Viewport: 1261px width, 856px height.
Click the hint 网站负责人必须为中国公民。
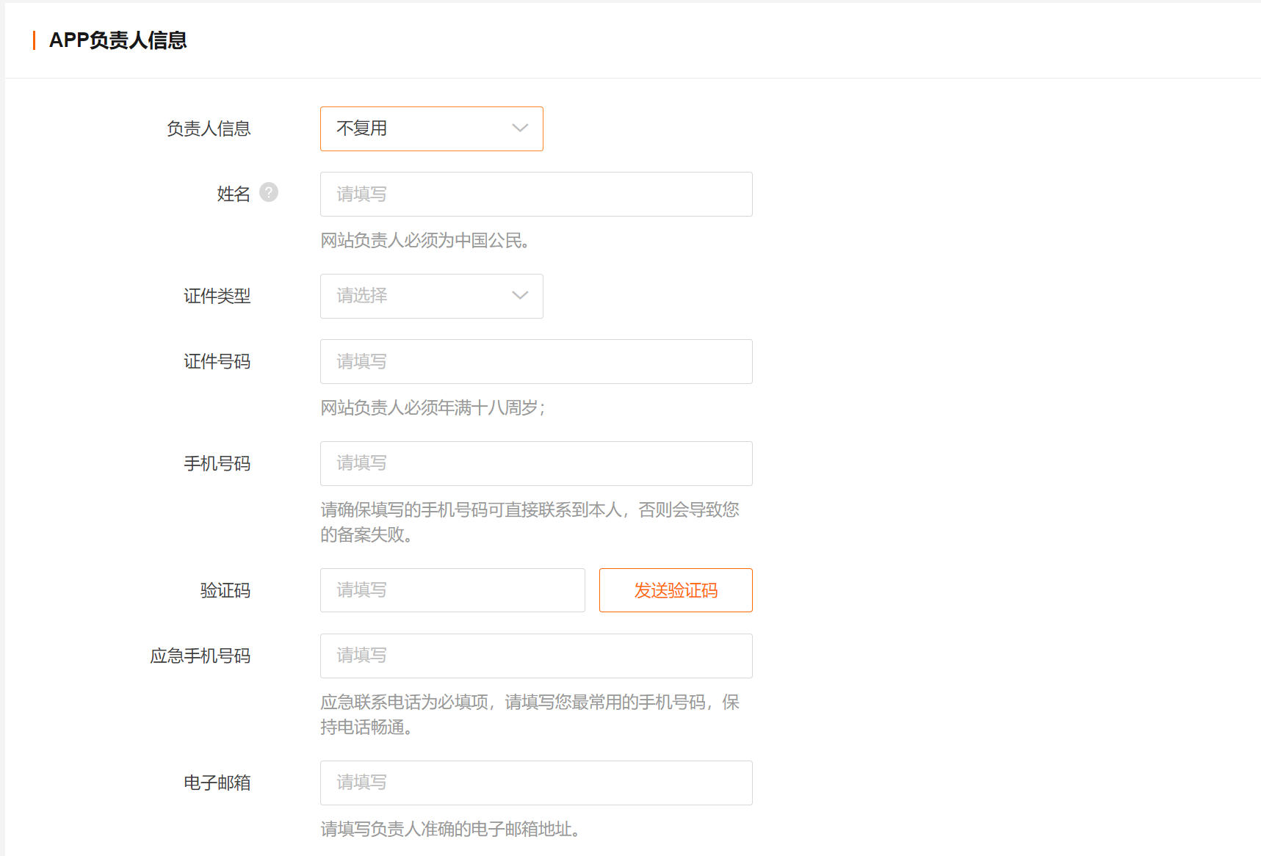pyautogui.click(x=426, y=241)
